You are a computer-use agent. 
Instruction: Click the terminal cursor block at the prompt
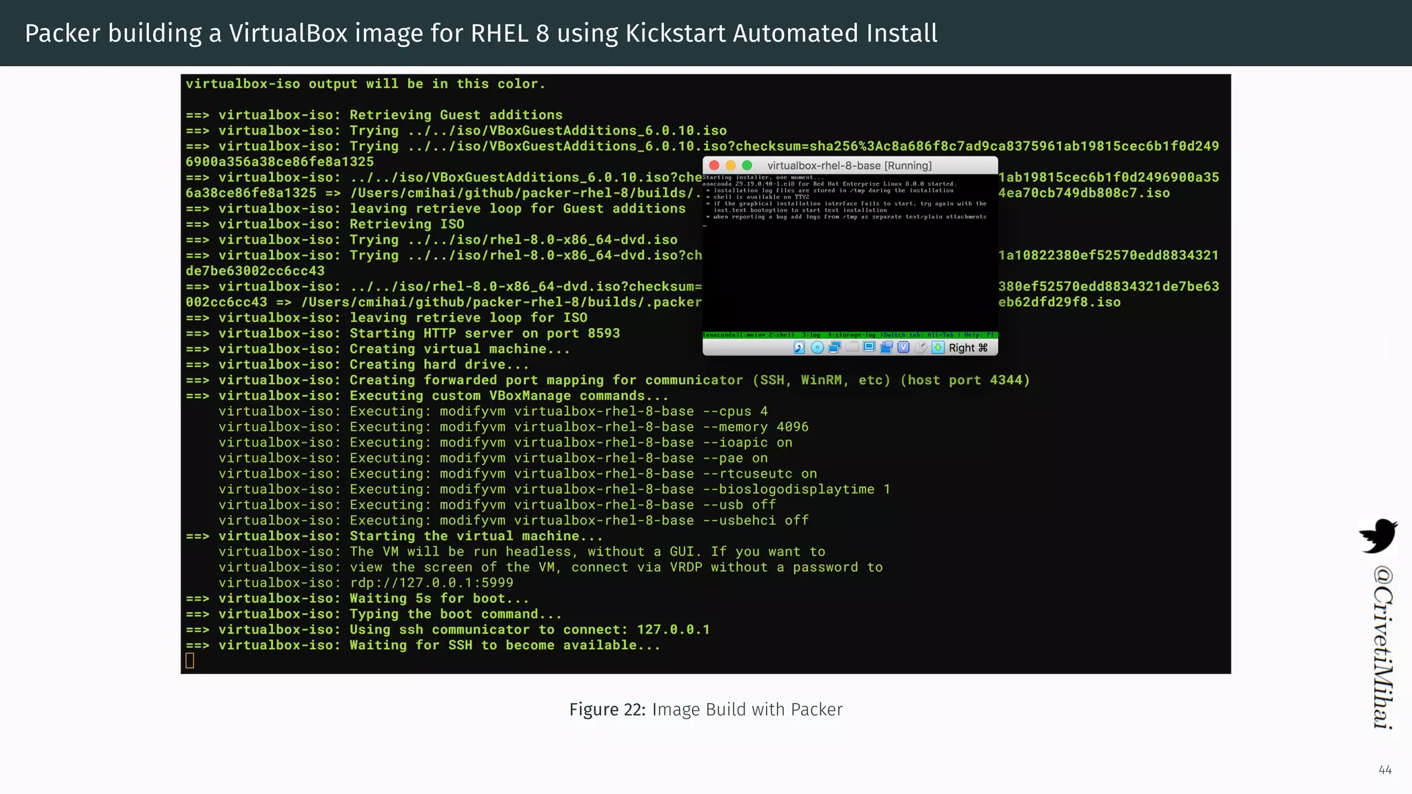pyautogui.click(x=190, y=660)
